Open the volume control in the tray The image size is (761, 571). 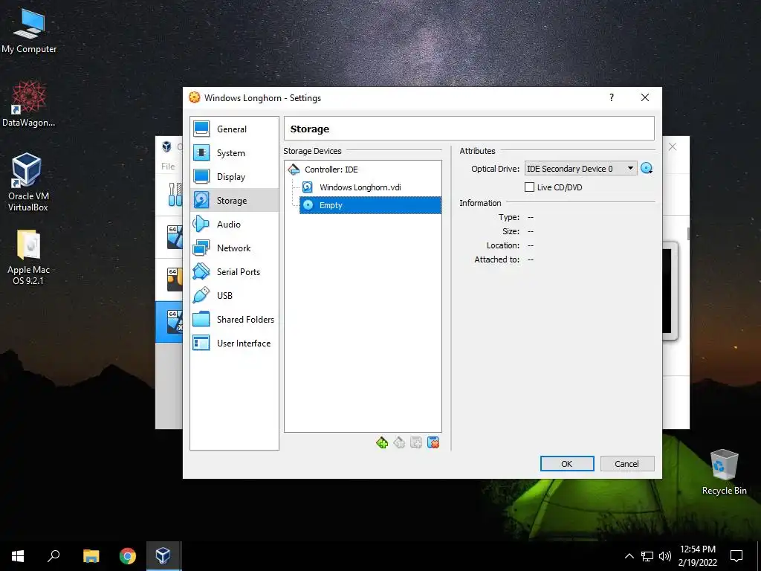click(665, 556)
